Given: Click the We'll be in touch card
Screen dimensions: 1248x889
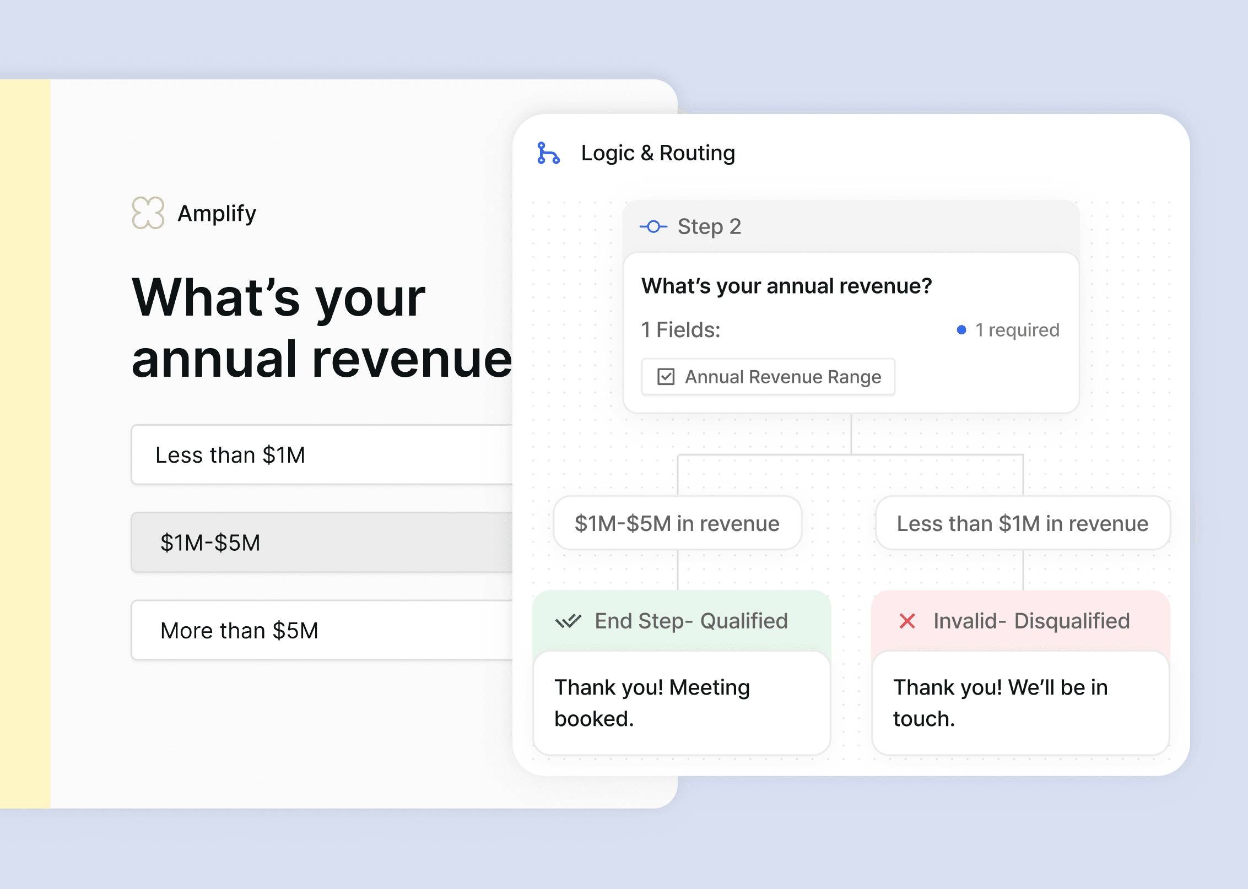Looking at the screenshot, I should (1020, 703).
